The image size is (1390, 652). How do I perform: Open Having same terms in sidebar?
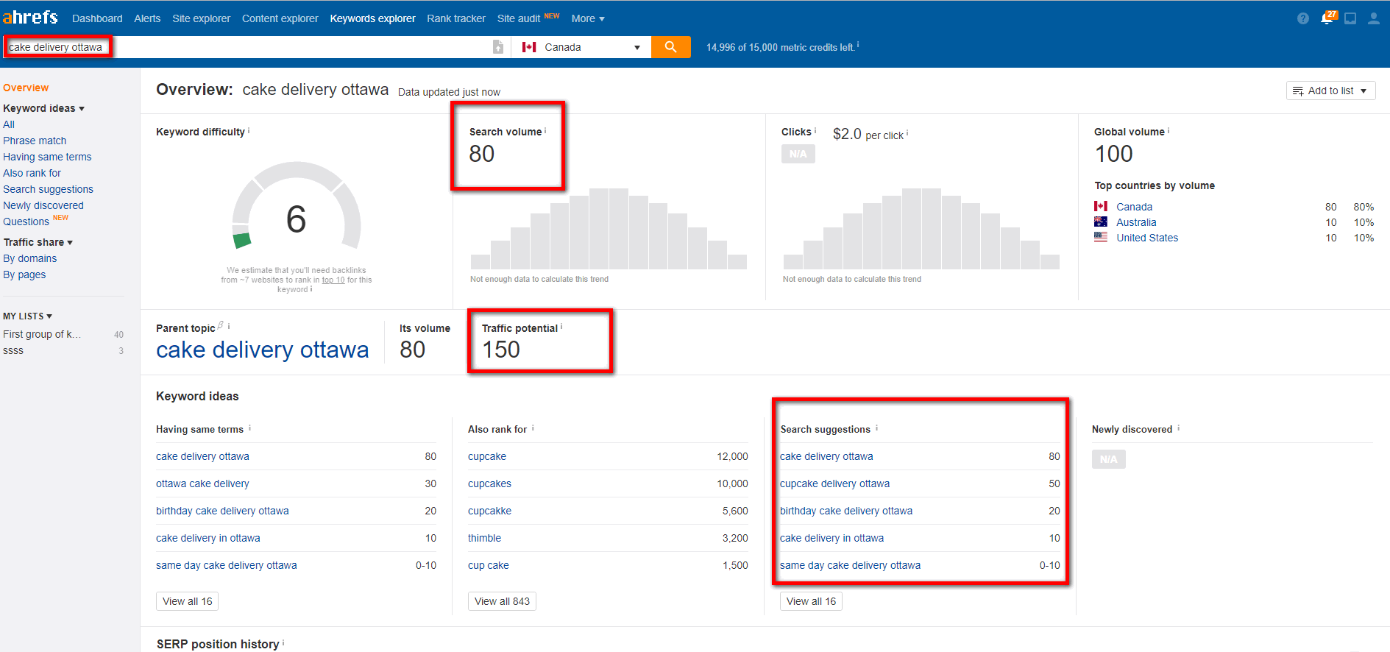coord(47,157)
